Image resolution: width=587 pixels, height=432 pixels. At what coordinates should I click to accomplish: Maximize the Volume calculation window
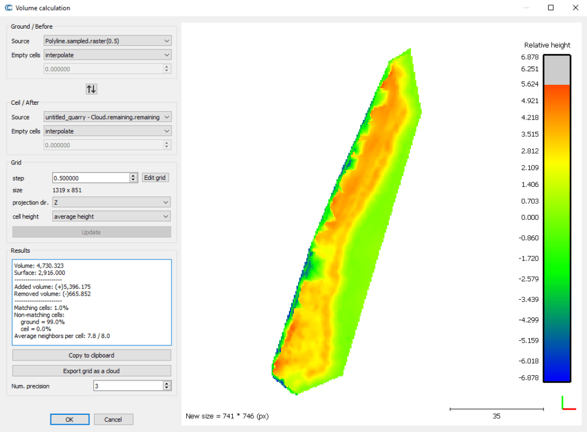coord(550,8)
